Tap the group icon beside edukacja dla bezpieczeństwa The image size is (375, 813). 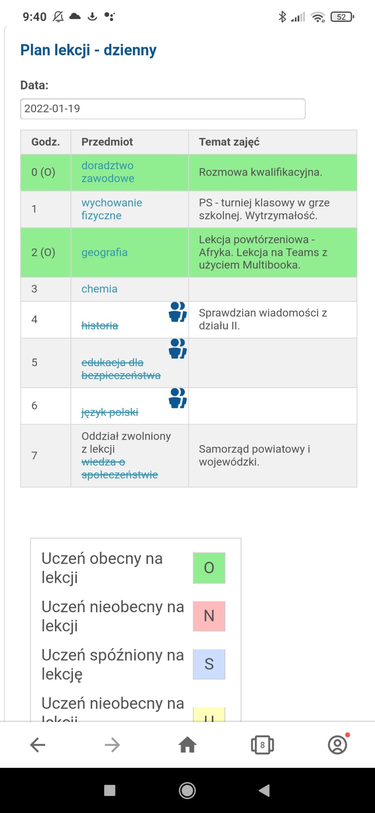coord(178,348)
